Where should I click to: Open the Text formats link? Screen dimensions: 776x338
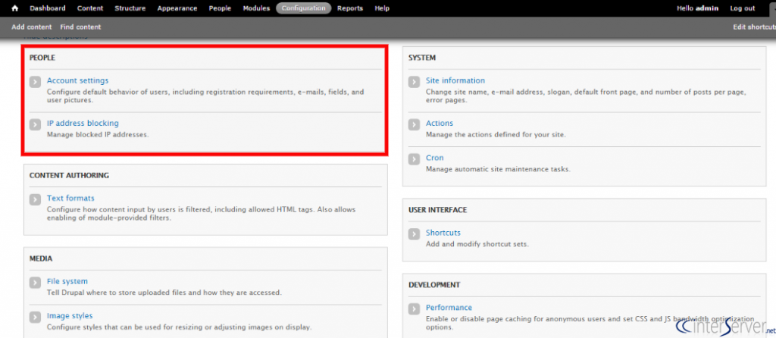coord(70,198)
